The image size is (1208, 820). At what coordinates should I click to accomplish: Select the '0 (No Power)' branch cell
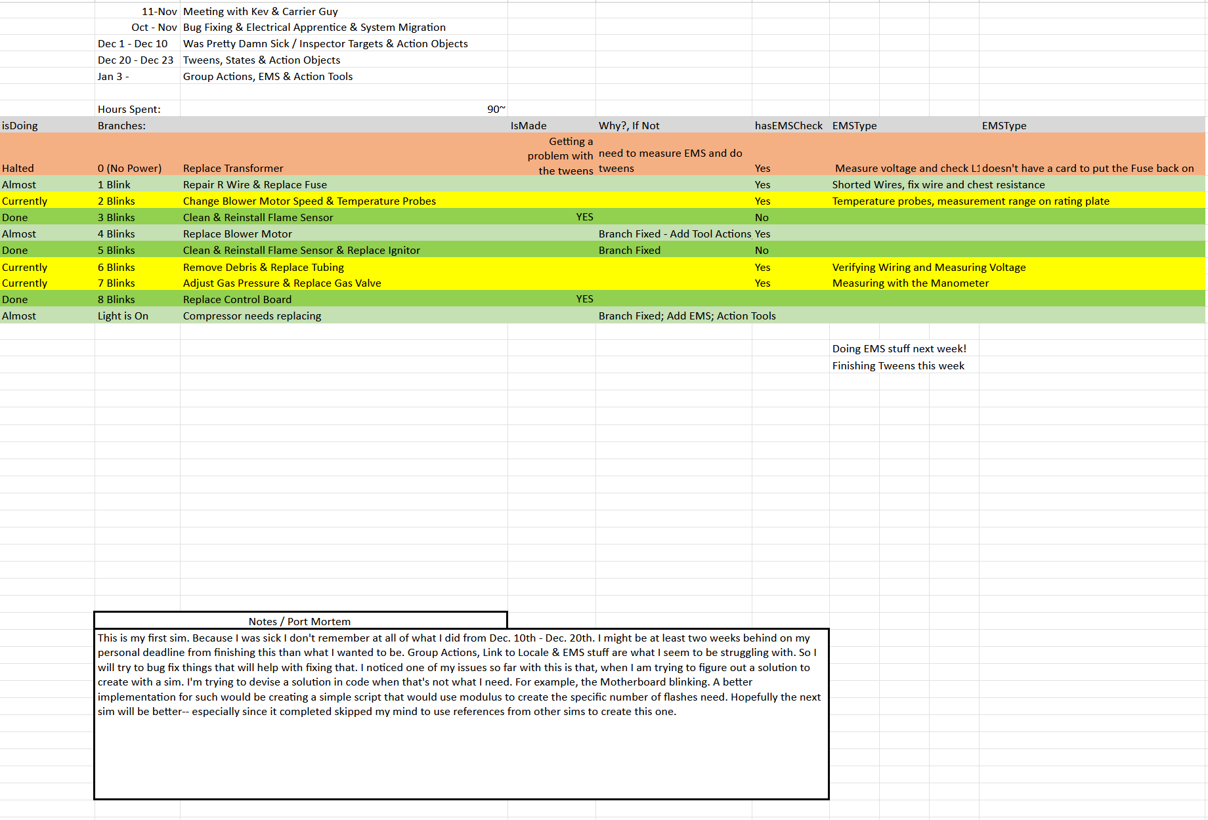[137, 155]
